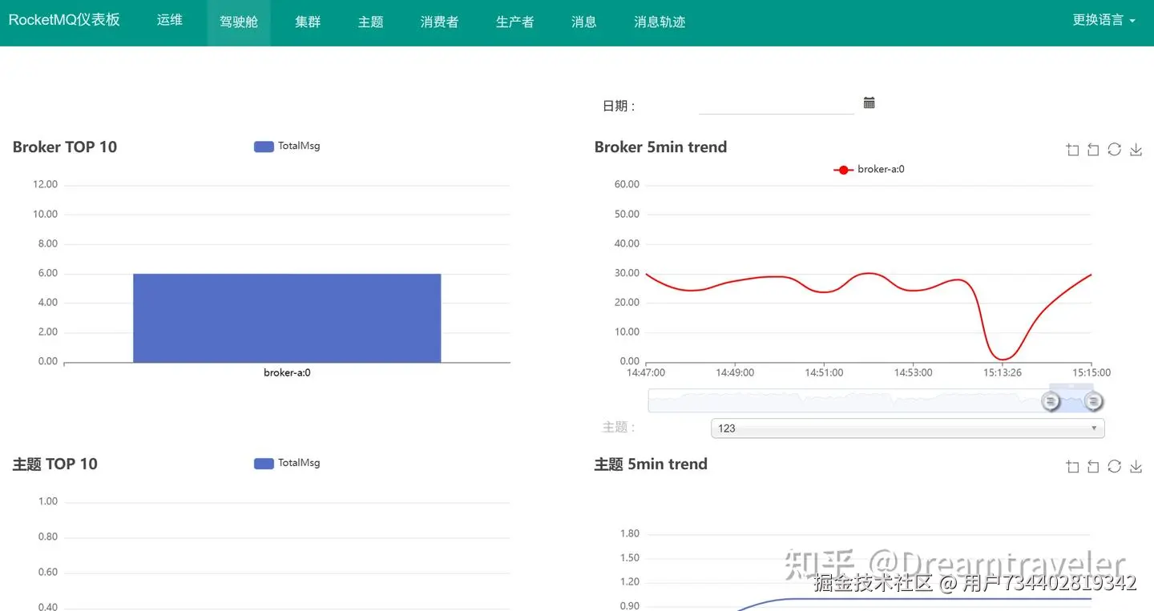Click the Broker 5min trend chart title
This screenshot has width=1154, height=611.
click(660, 147)
